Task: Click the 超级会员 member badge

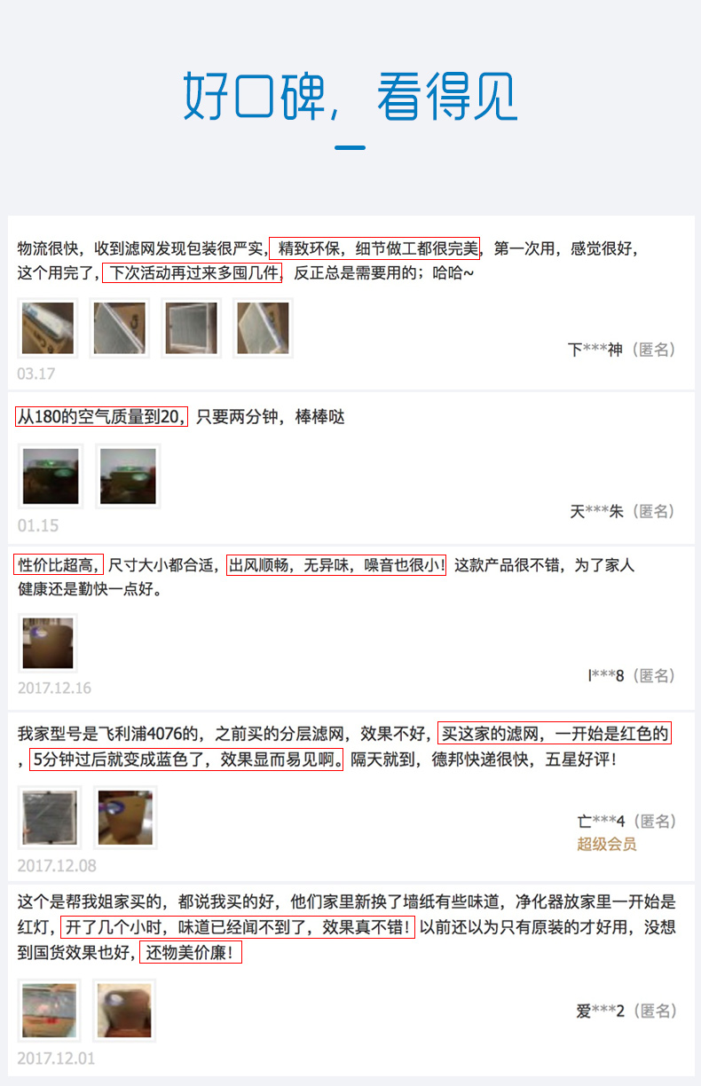Action: pos(607,844)
